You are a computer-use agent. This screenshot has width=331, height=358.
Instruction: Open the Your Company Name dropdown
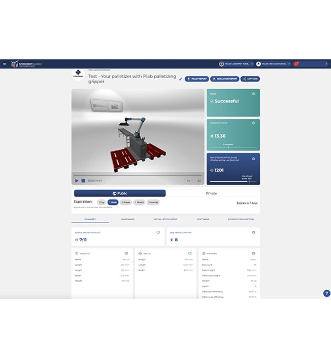[236, 64]
